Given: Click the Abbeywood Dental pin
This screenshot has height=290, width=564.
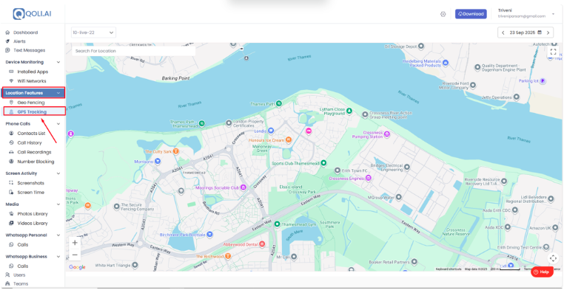Looking at the screenshot, I should (262, 244).
